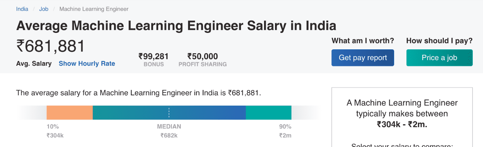Click the orange 10% salary bar segment

(x=70, y=113)
